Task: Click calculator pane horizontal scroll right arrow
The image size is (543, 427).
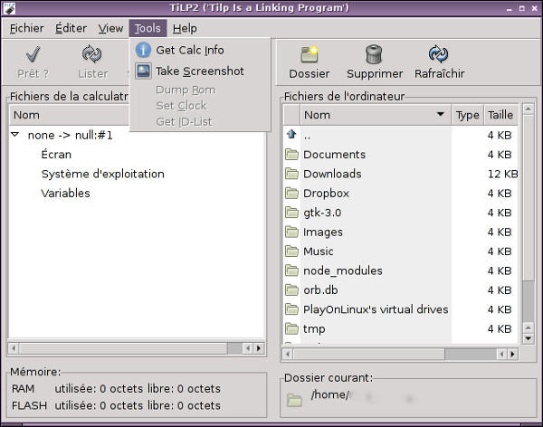Action: pyautogui.click(x=259, y=347)
